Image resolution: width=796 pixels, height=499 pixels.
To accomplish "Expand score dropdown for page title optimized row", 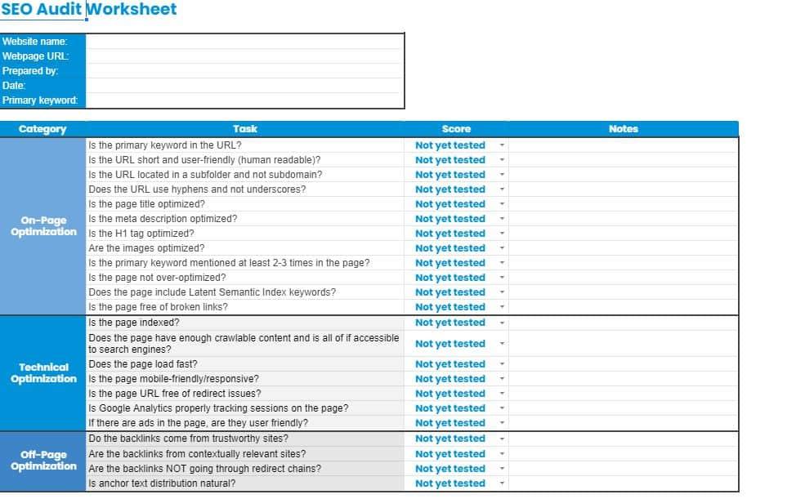I will [x=502, y=204].
